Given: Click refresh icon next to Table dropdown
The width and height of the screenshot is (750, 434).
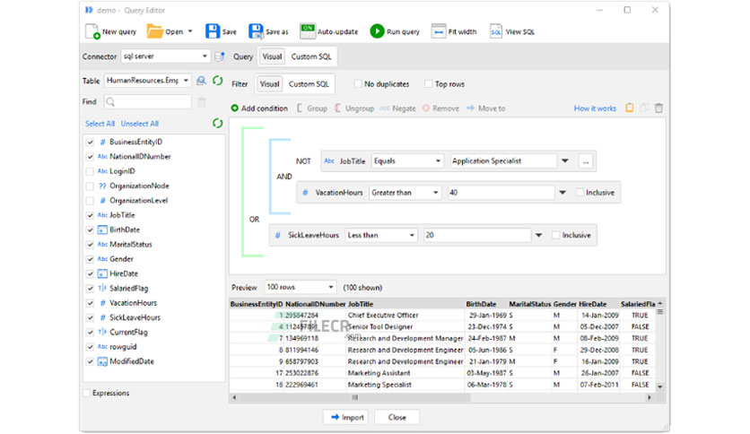Looking at the screenshot, I should [x=218, y=81].
